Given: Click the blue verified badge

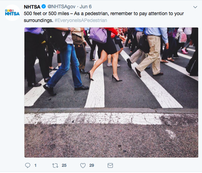Looking at the screenshot, I should [44, 7].
